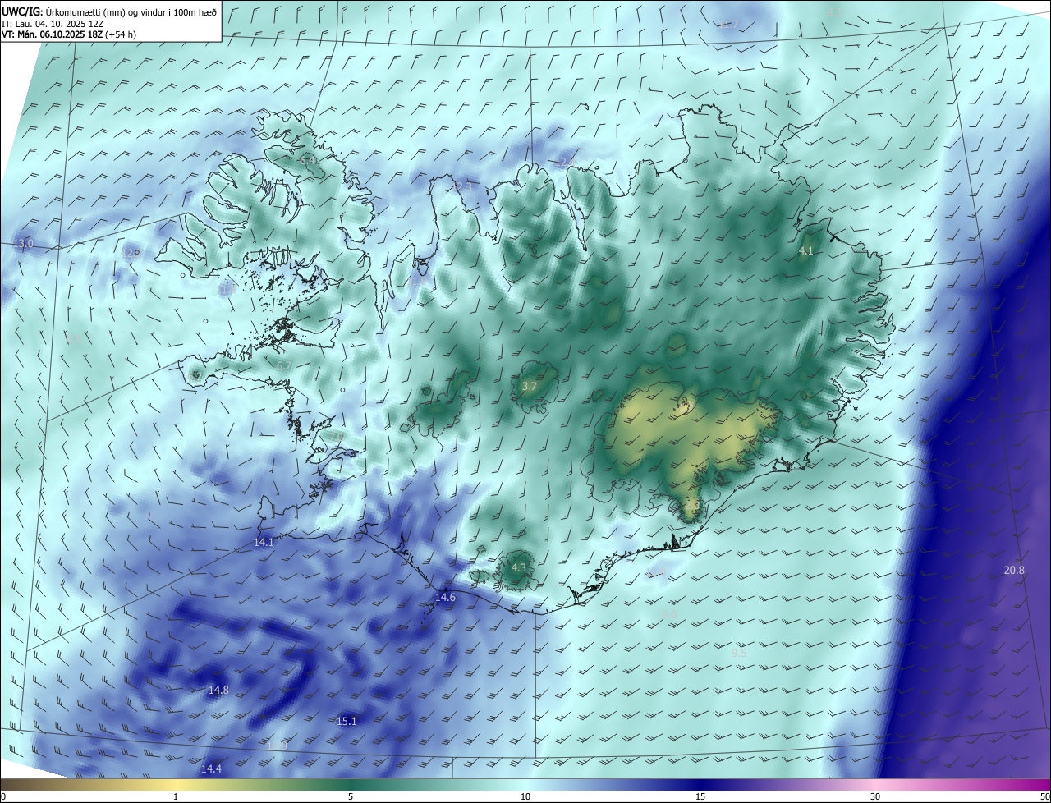This screenshot has width=1051, height=803.
Task: Click the 10 tick on the color scale
Action: (x=525, y=796)
